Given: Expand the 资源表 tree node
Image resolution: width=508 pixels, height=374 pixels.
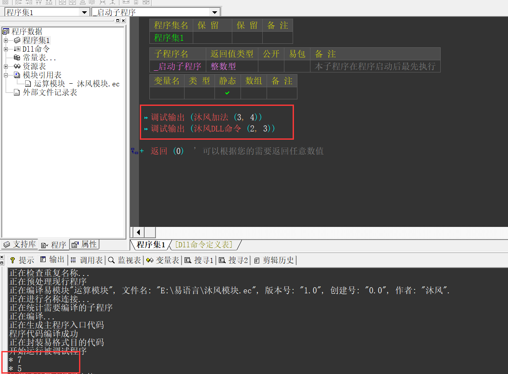Looking at the screenshot, I should pyautogui.click(x=6, y=66).
